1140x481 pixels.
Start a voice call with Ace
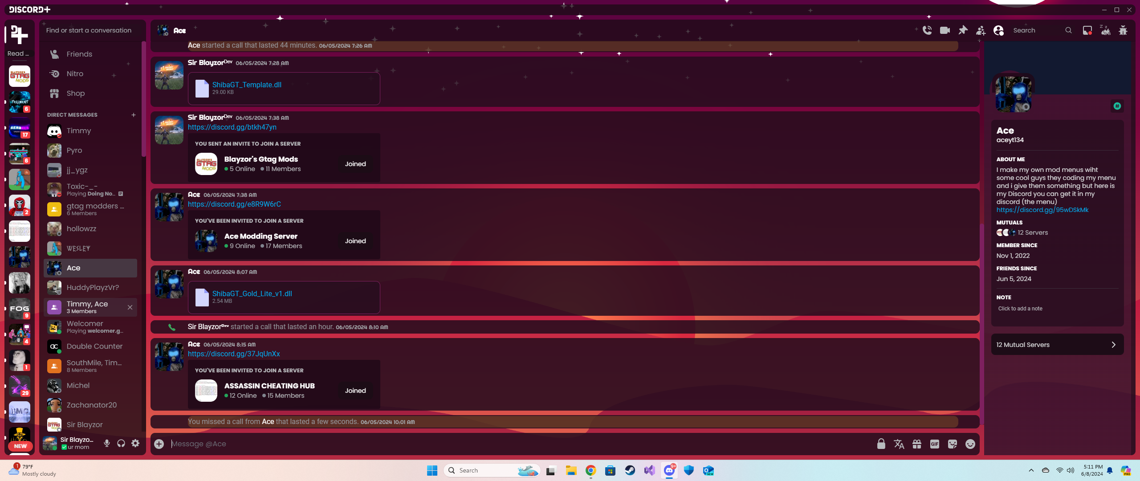click(927, 30)
